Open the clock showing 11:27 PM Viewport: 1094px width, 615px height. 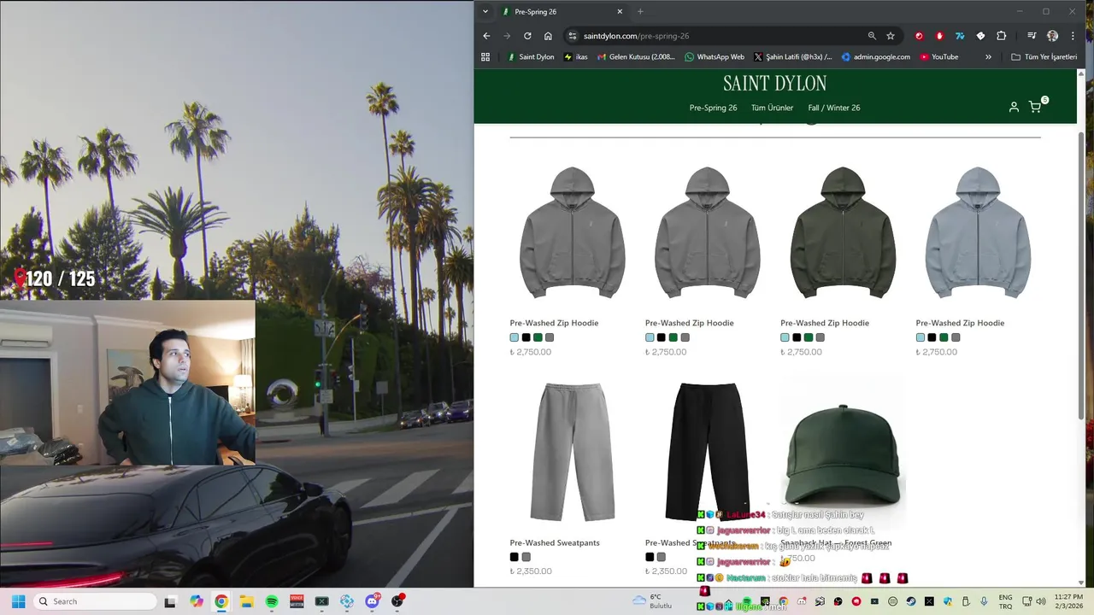click(1068, 601)
